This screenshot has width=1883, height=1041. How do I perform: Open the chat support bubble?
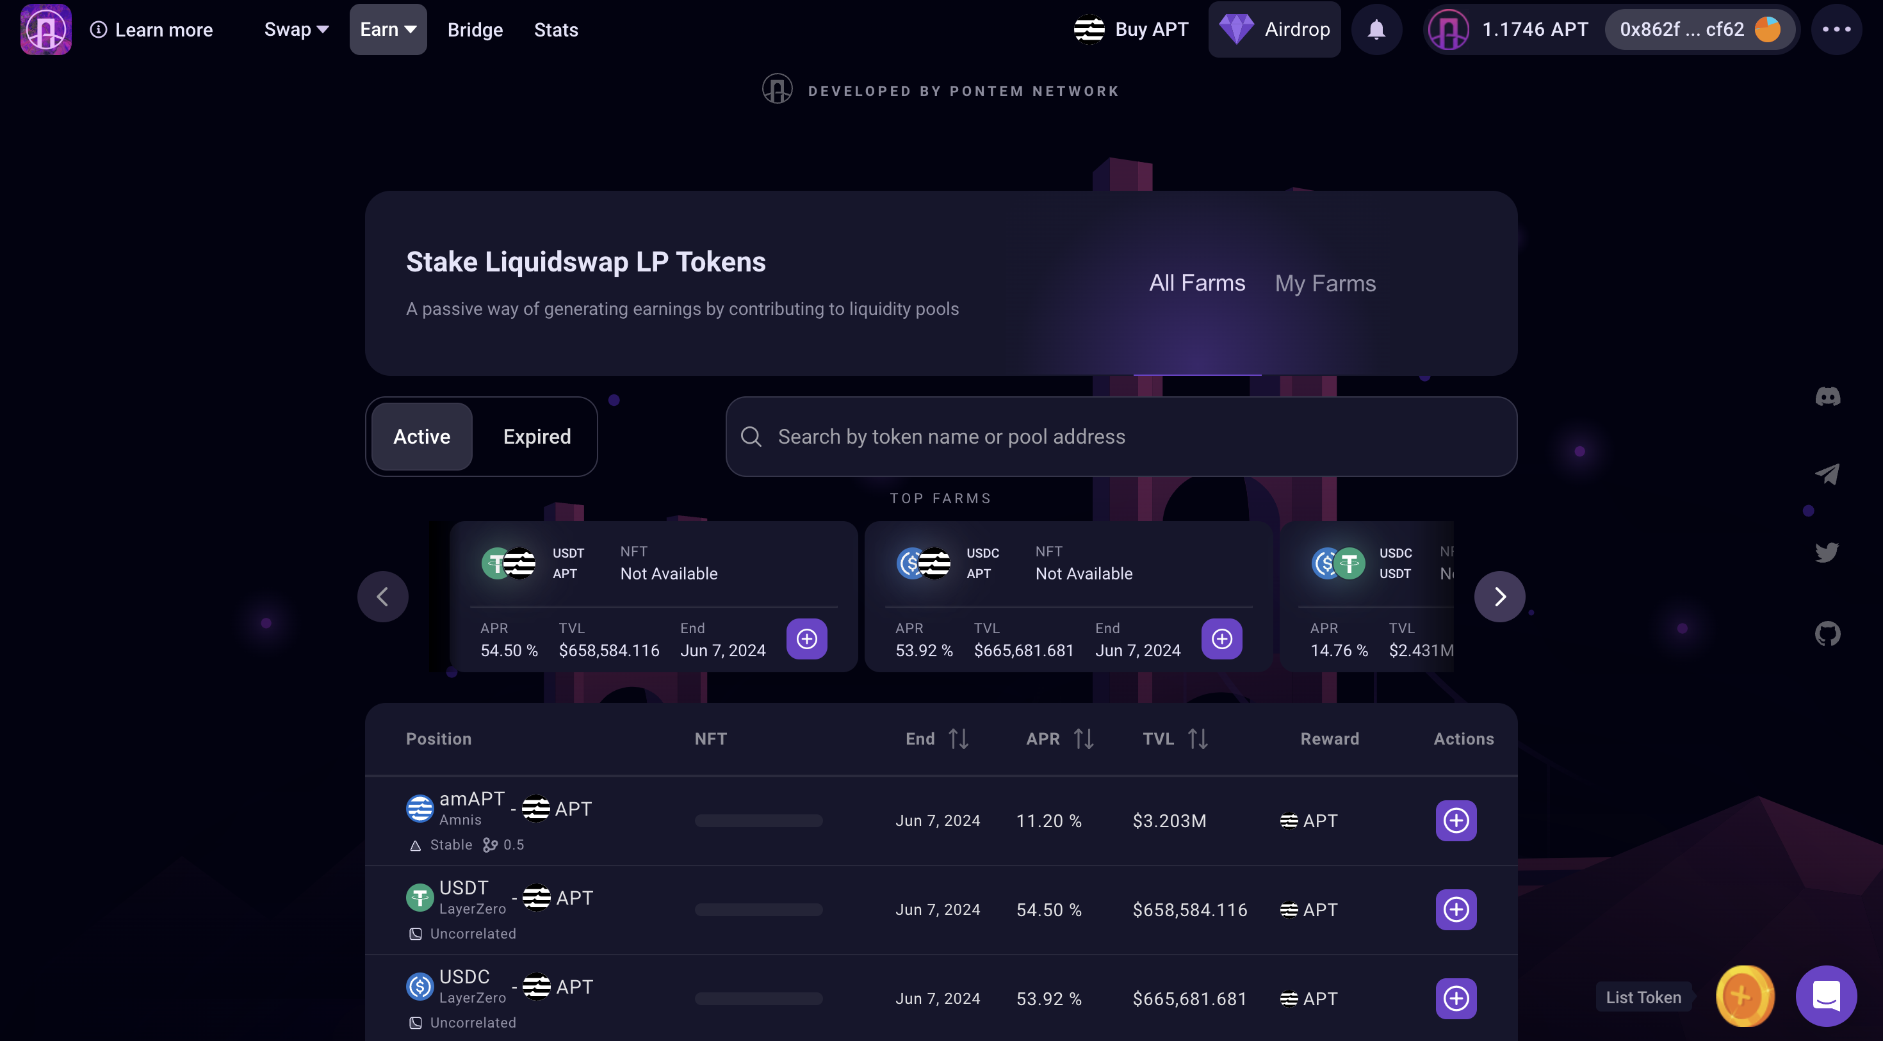coord(1826,996)
